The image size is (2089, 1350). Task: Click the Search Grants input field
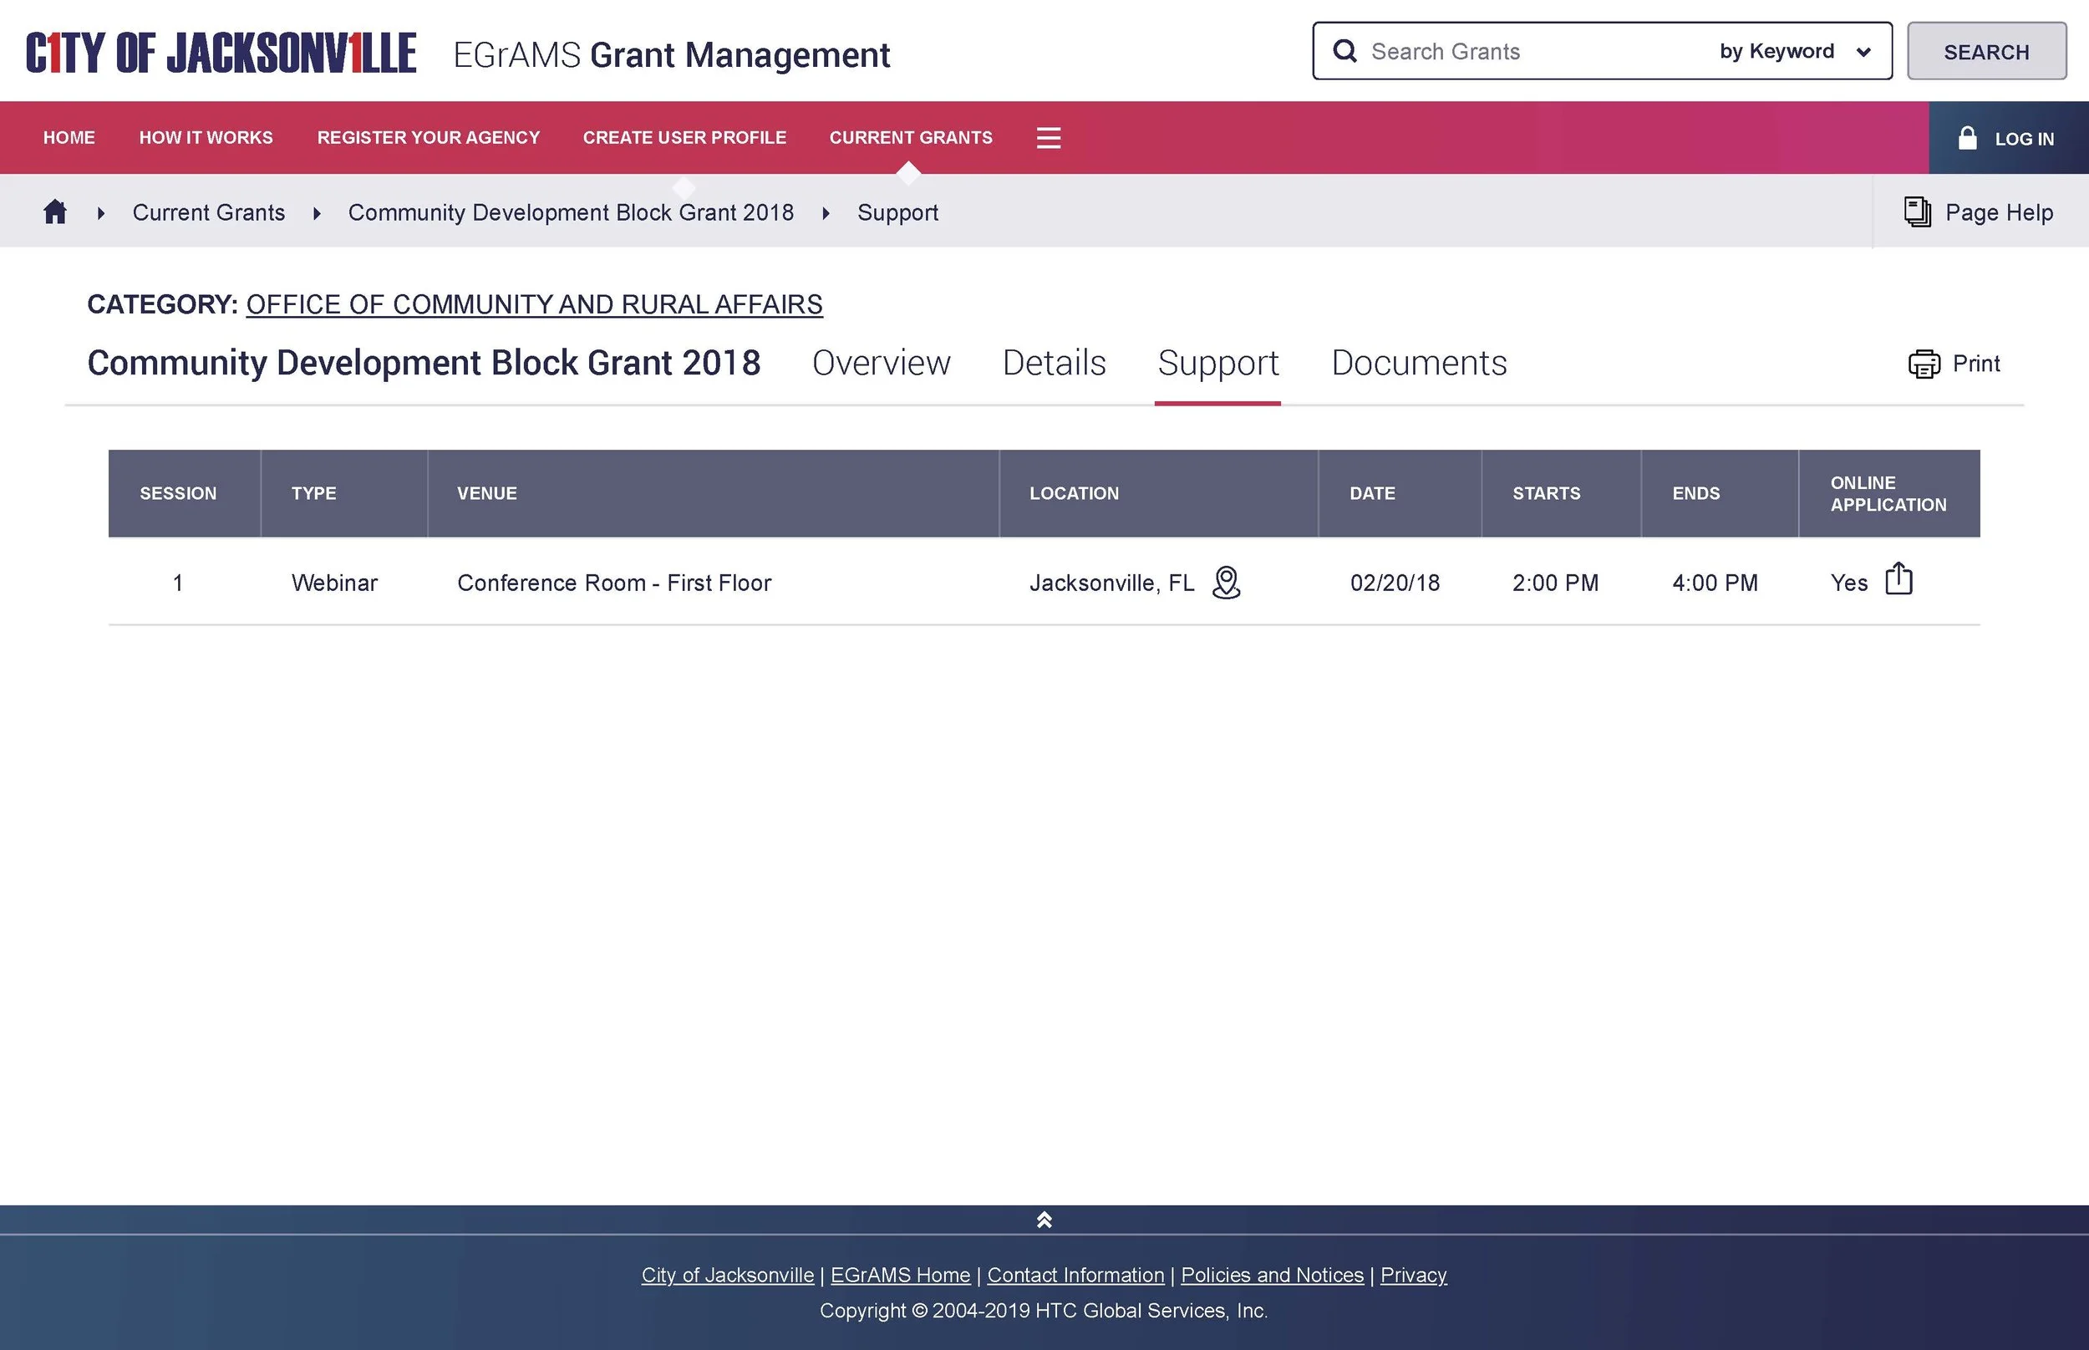(x=1533, y=52)
